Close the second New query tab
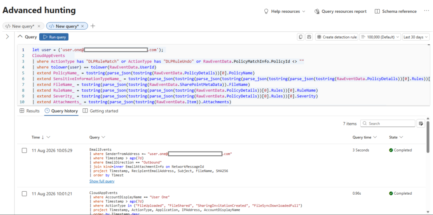433x215 pixels. (82, 26)
